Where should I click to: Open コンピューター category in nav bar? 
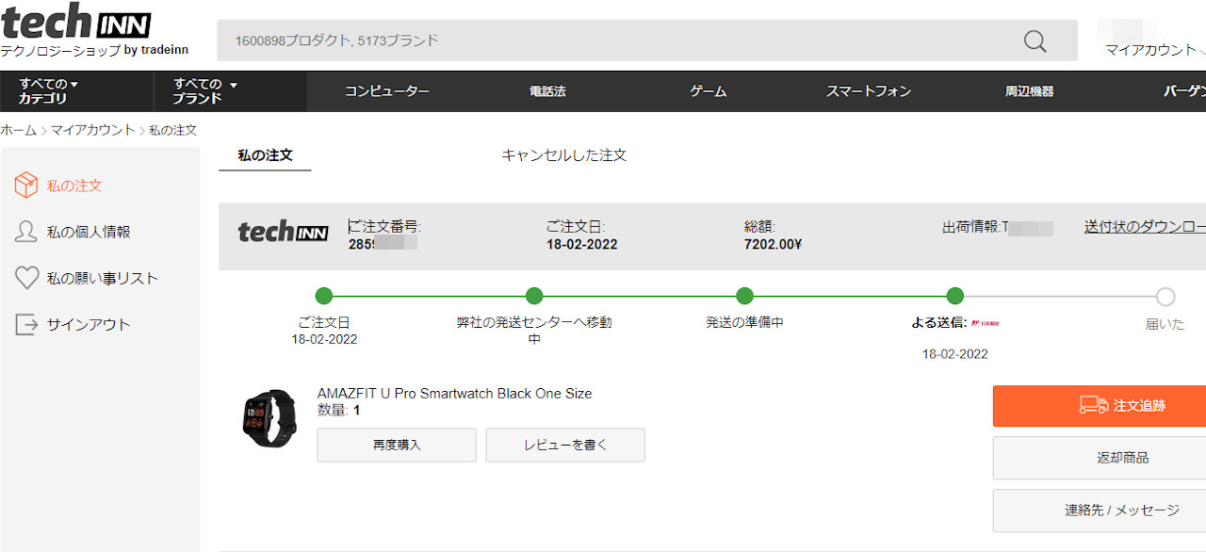pos(386,91)
